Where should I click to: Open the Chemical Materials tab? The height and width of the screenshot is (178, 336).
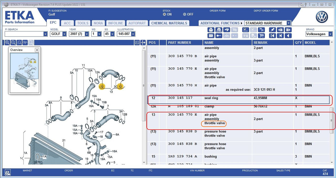coord(169,23)
